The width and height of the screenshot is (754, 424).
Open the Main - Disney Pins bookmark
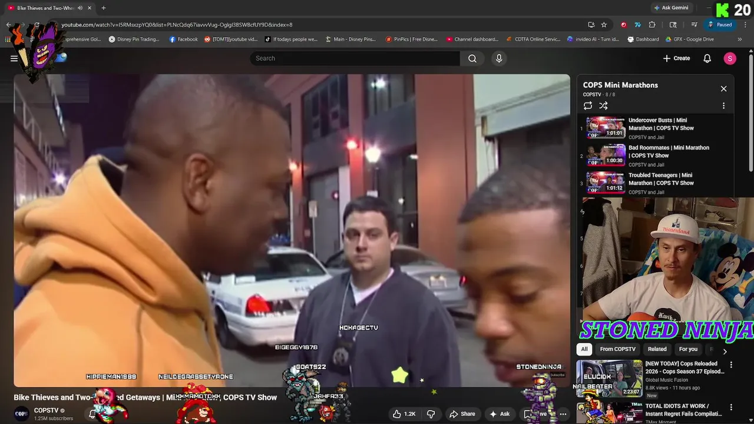[x=350, y=39]
